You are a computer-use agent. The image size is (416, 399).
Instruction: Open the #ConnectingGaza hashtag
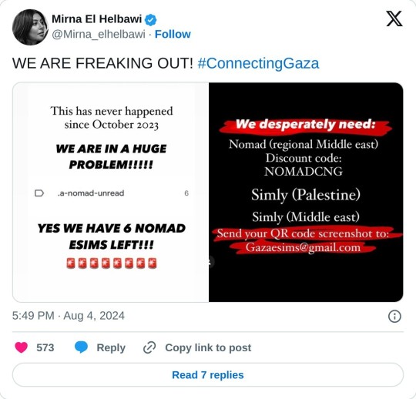click(258, 63)
